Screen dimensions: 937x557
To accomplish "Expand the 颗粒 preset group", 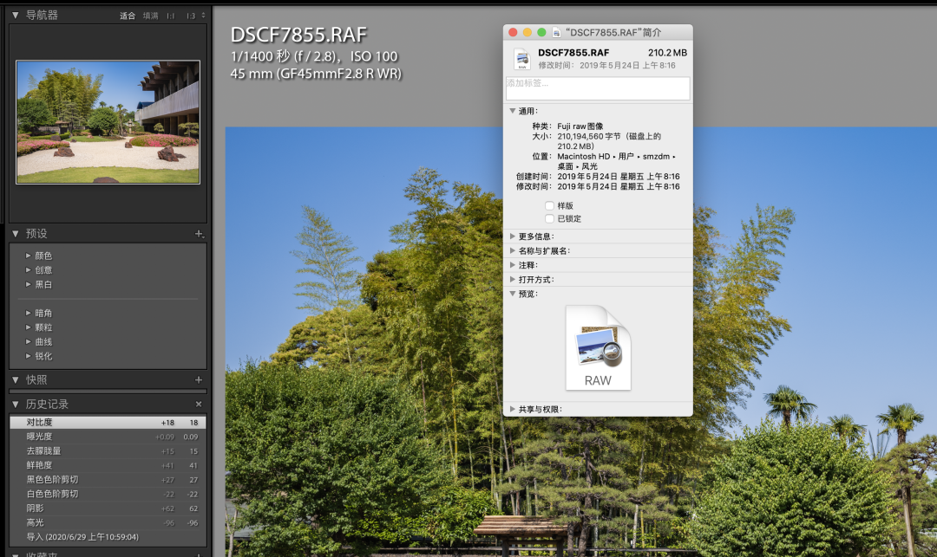I will tap(28, 327).
